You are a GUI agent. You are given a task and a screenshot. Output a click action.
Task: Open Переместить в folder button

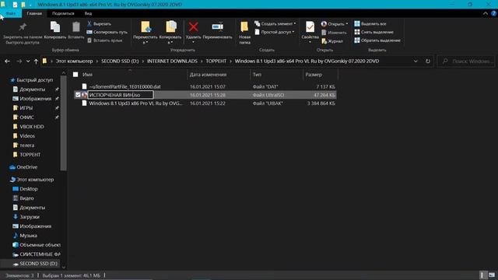coord(146,33)
